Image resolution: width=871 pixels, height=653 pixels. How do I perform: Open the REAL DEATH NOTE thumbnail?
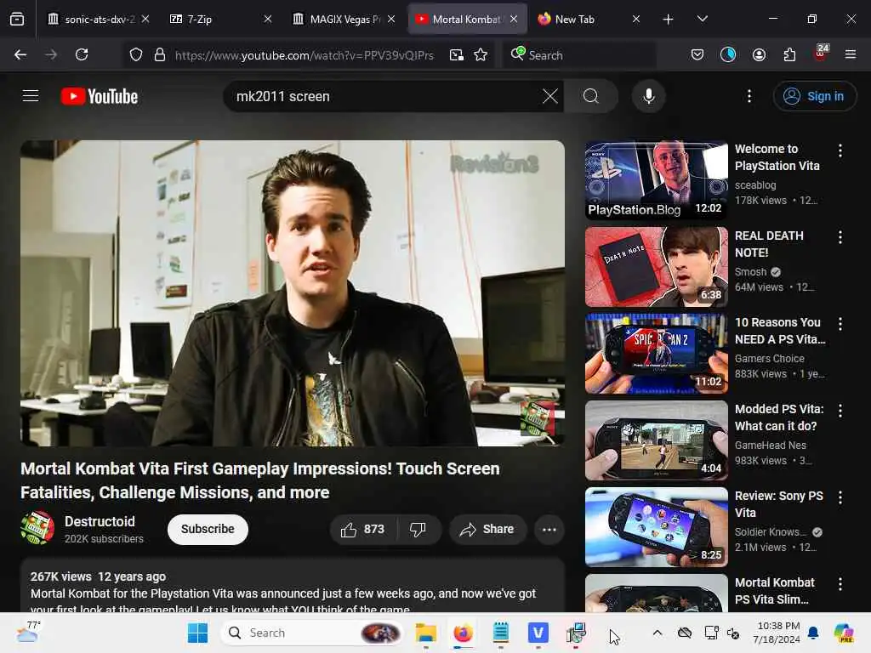point(656,267)
